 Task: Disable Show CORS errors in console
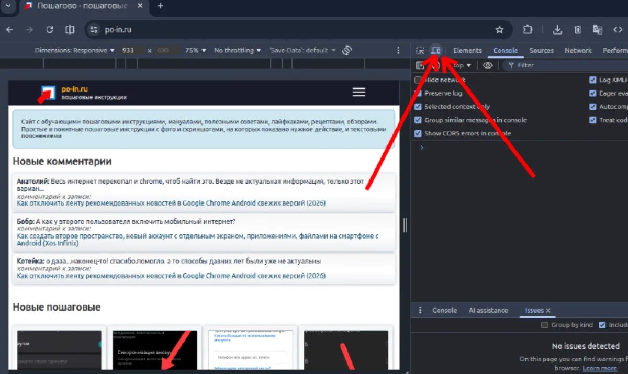pos(418,133)
